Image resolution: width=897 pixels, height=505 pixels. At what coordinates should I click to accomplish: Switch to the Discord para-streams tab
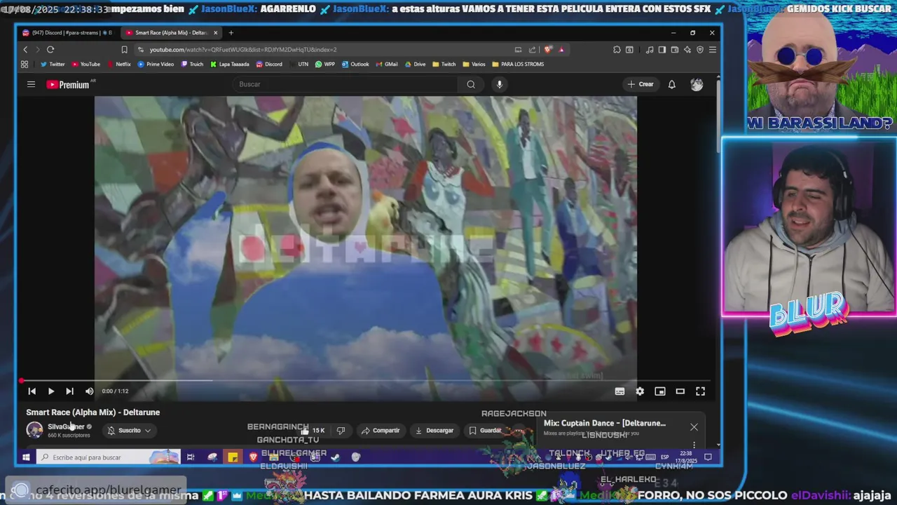click(67, 33)
